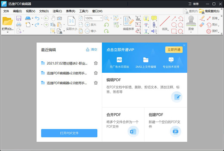Expand the Redo history dropdown arrow
Screen dimensions: 224x151
(42, 25)
